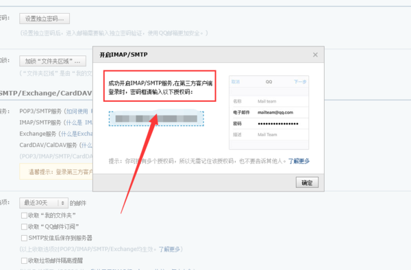Toggle 收取垃圾邮件隔离提醒 checkbox
Viewport: 411px width, 270px height.
pos(24,260)
